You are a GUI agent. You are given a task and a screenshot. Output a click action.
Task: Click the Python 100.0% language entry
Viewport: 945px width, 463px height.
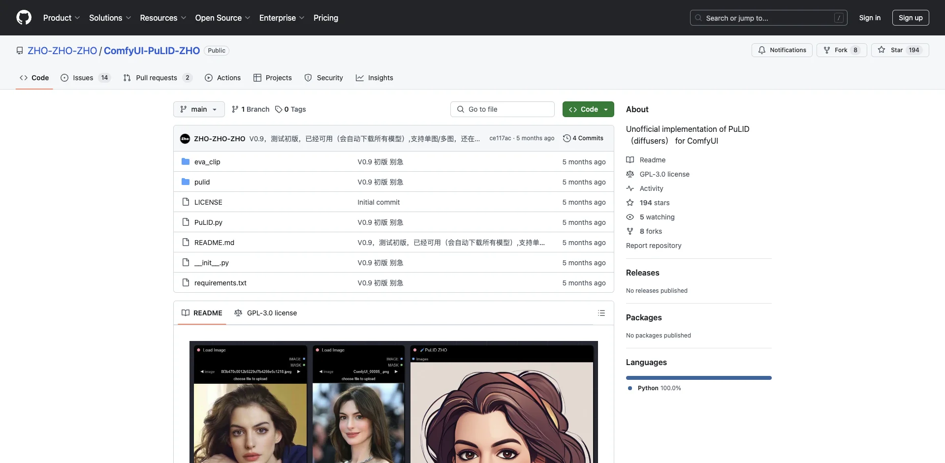tap(655, 388)
